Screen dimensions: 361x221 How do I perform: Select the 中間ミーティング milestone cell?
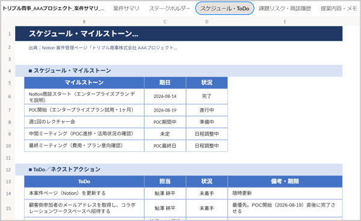click(x=84, y=134)
